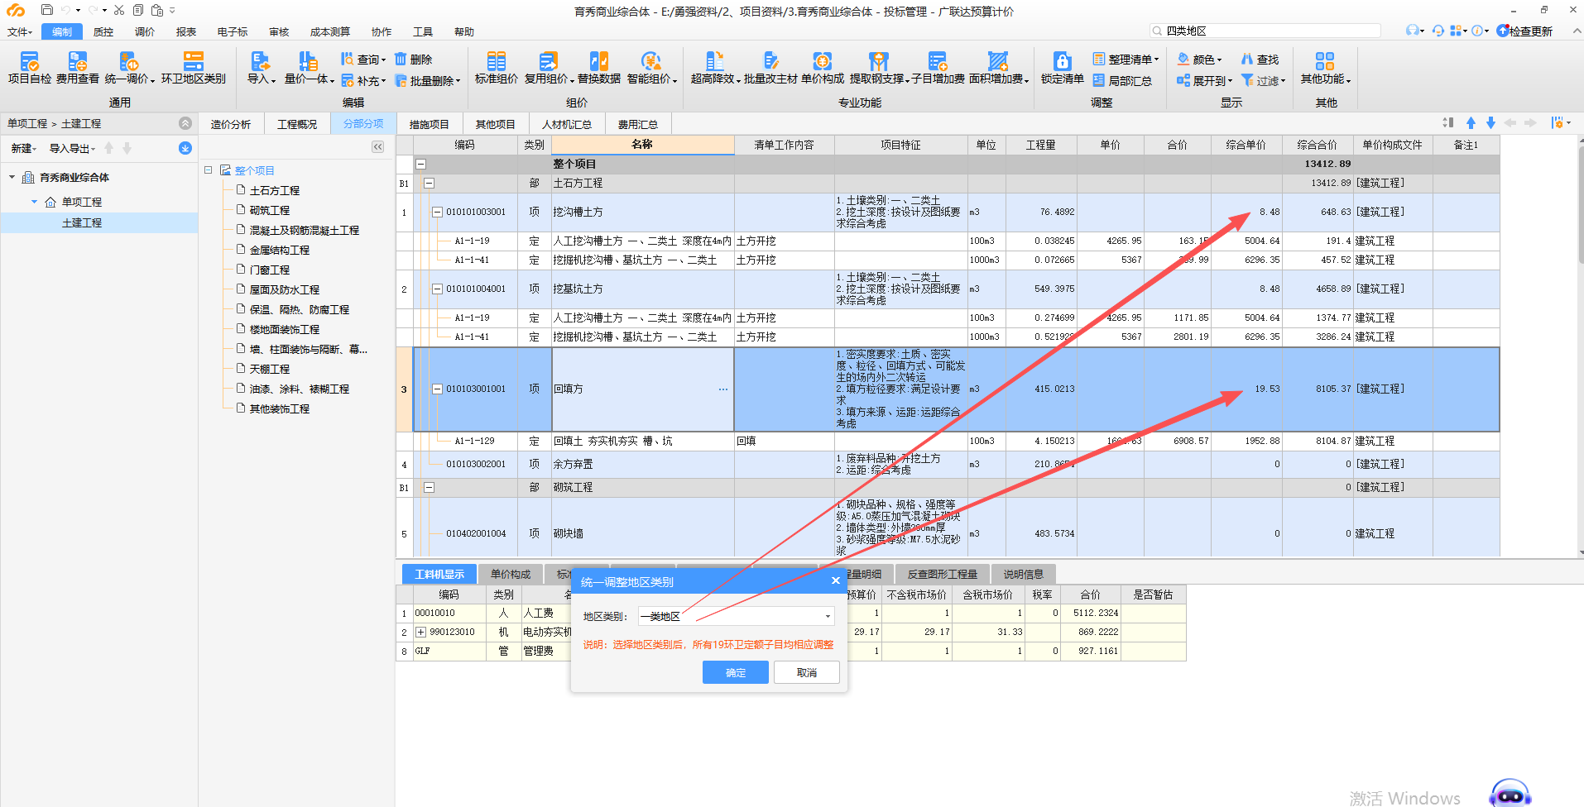Viewport: 1584px width, 807px height.
Task: Switch to the 人材机汇总 tab
Action: (567, 124)
